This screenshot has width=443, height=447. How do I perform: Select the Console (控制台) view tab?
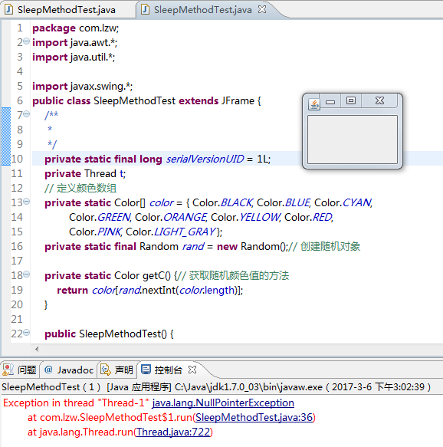click(x=162, y=370)
